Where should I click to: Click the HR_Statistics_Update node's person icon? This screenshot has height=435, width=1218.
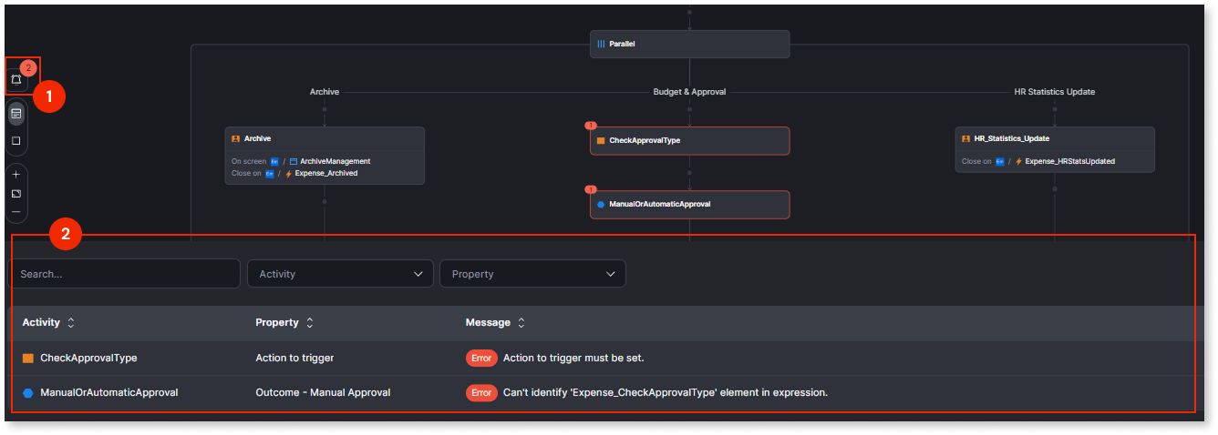pyautogui.click(x=966, y=138)
